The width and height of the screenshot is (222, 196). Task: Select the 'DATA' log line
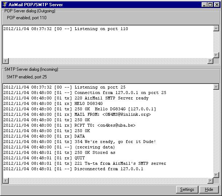coord(44,136)
